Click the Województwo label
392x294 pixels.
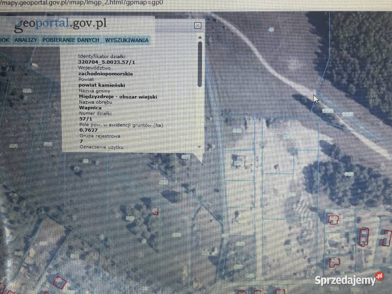click(94, 68)
